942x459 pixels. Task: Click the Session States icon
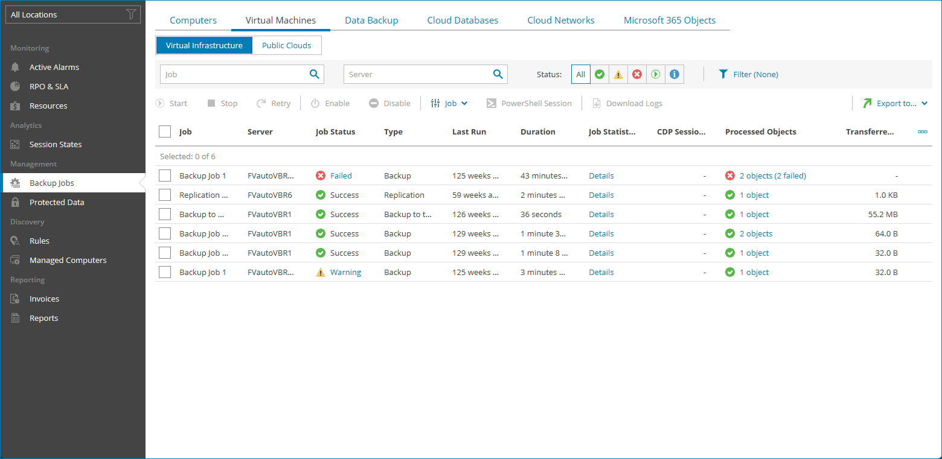pos(16,144)
